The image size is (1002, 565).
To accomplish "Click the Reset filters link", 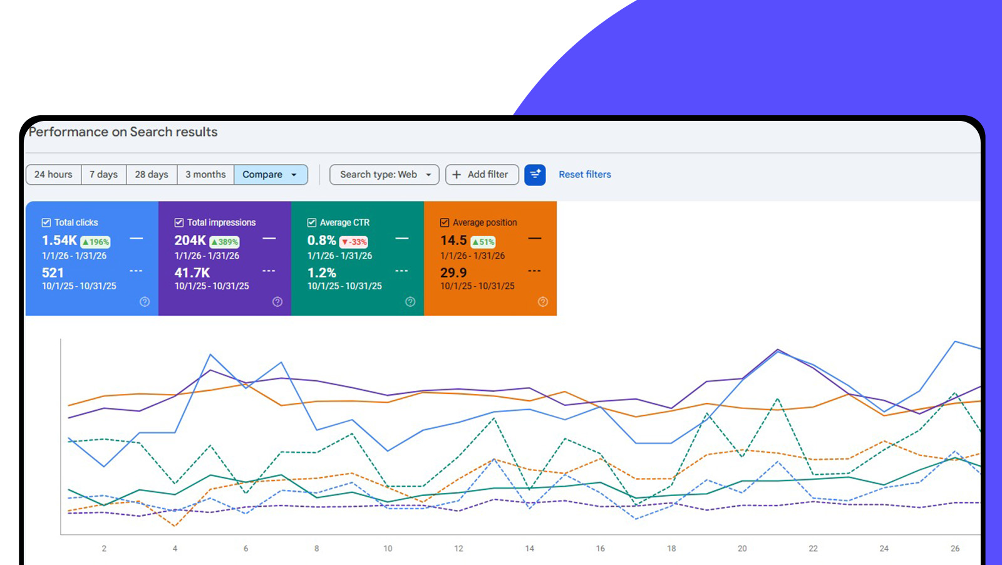I will 585,175.
